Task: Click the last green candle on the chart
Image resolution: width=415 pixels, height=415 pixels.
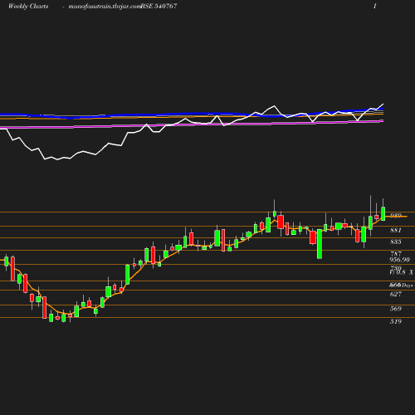Action: tap(383, 213)
